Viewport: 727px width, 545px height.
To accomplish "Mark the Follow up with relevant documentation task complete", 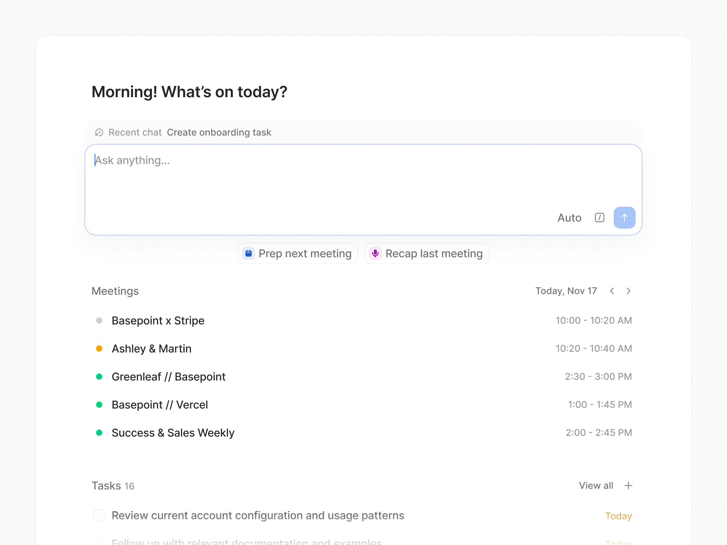I will (x=99, y=542).
